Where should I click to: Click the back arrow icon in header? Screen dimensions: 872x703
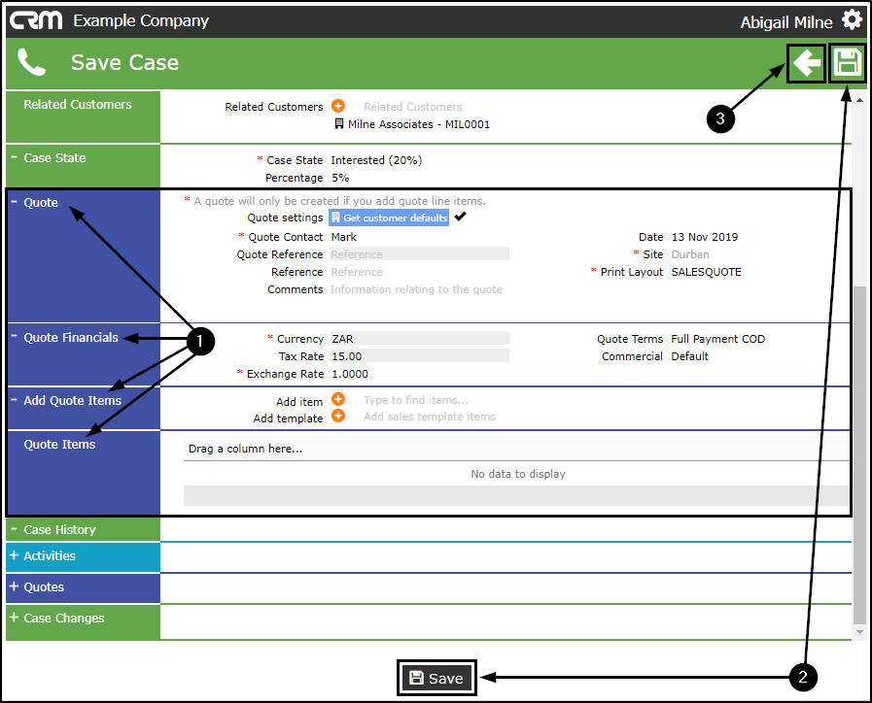(x=806, y=63)
